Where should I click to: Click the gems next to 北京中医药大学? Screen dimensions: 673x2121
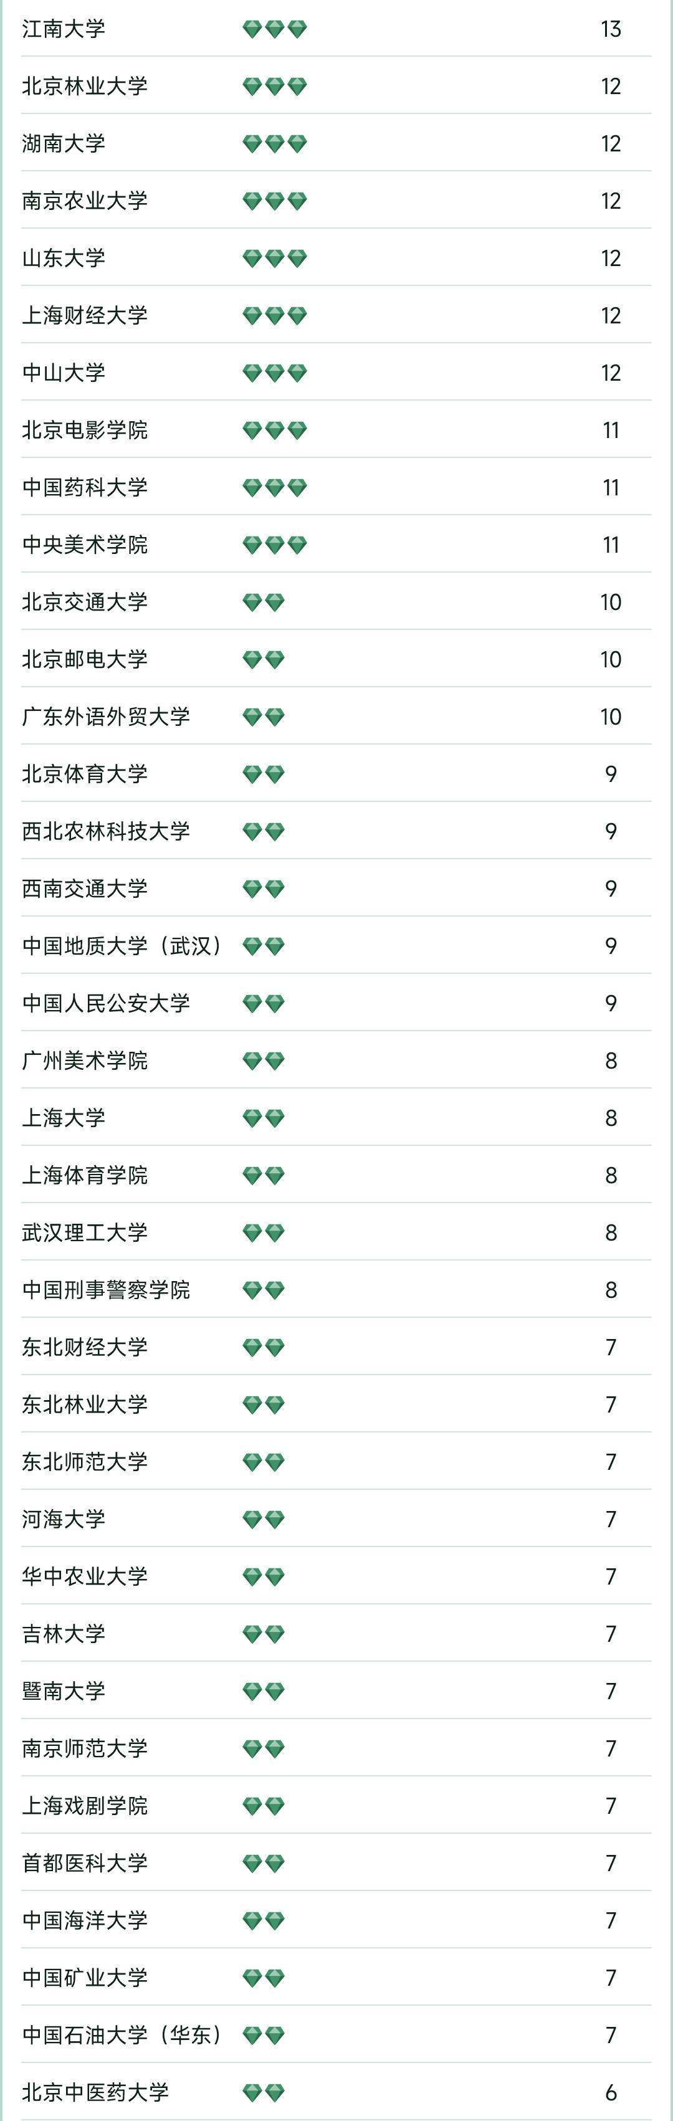tap(264, 2092)
